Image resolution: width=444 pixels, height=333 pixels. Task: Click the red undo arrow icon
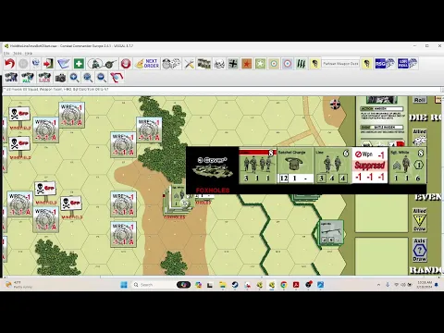pos(9,64)
